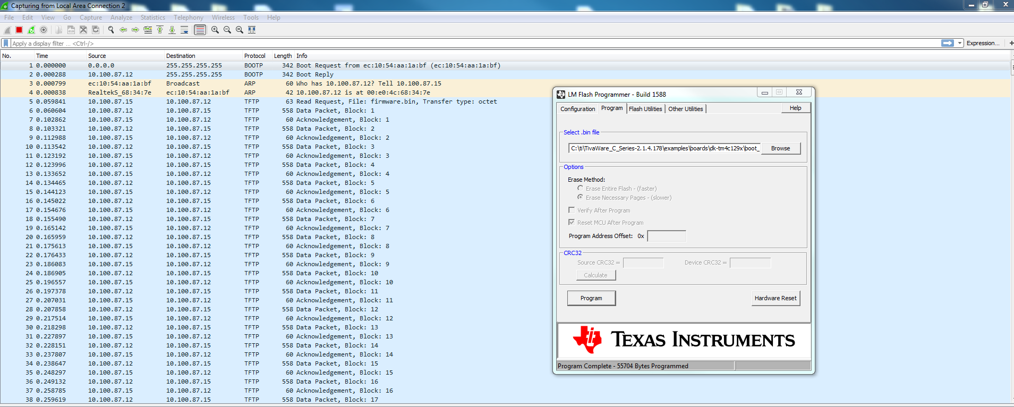Click the Program Address Offset field

667,236
